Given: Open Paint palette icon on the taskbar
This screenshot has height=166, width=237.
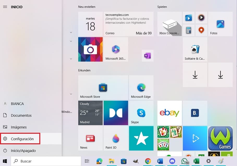Looking at the screenshot, I should click(x=221, y=161).
